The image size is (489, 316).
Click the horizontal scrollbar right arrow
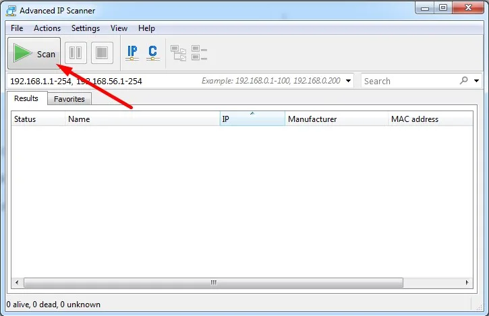point(467,283)
